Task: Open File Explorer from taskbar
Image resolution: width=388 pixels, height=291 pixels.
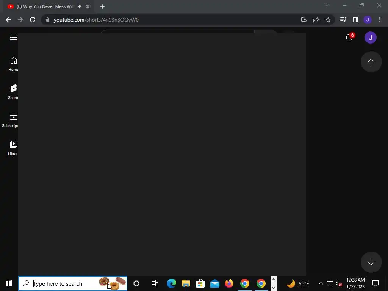Action: tap(186, 283)
